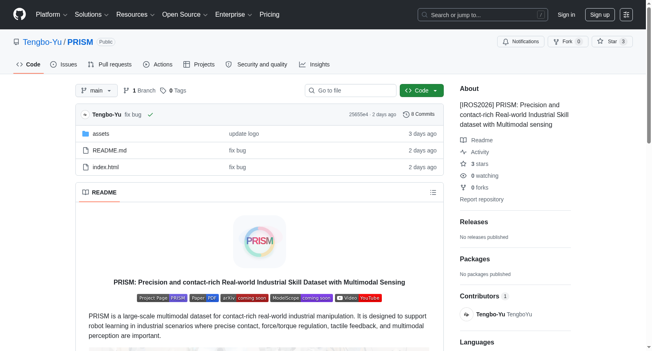
Task: Click the branch icon next to 1 Branch
Action: [x=126, y=91]
